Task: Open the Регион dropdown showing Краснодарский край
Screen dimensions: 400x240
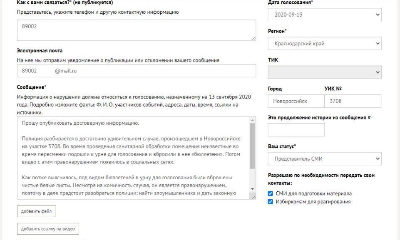Action: click(x=325, y=43)
